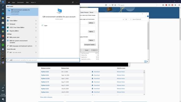This screenshot has width=181, height=102.
Task: Switch Explorer to details view icon
Action: coord(145,61)
